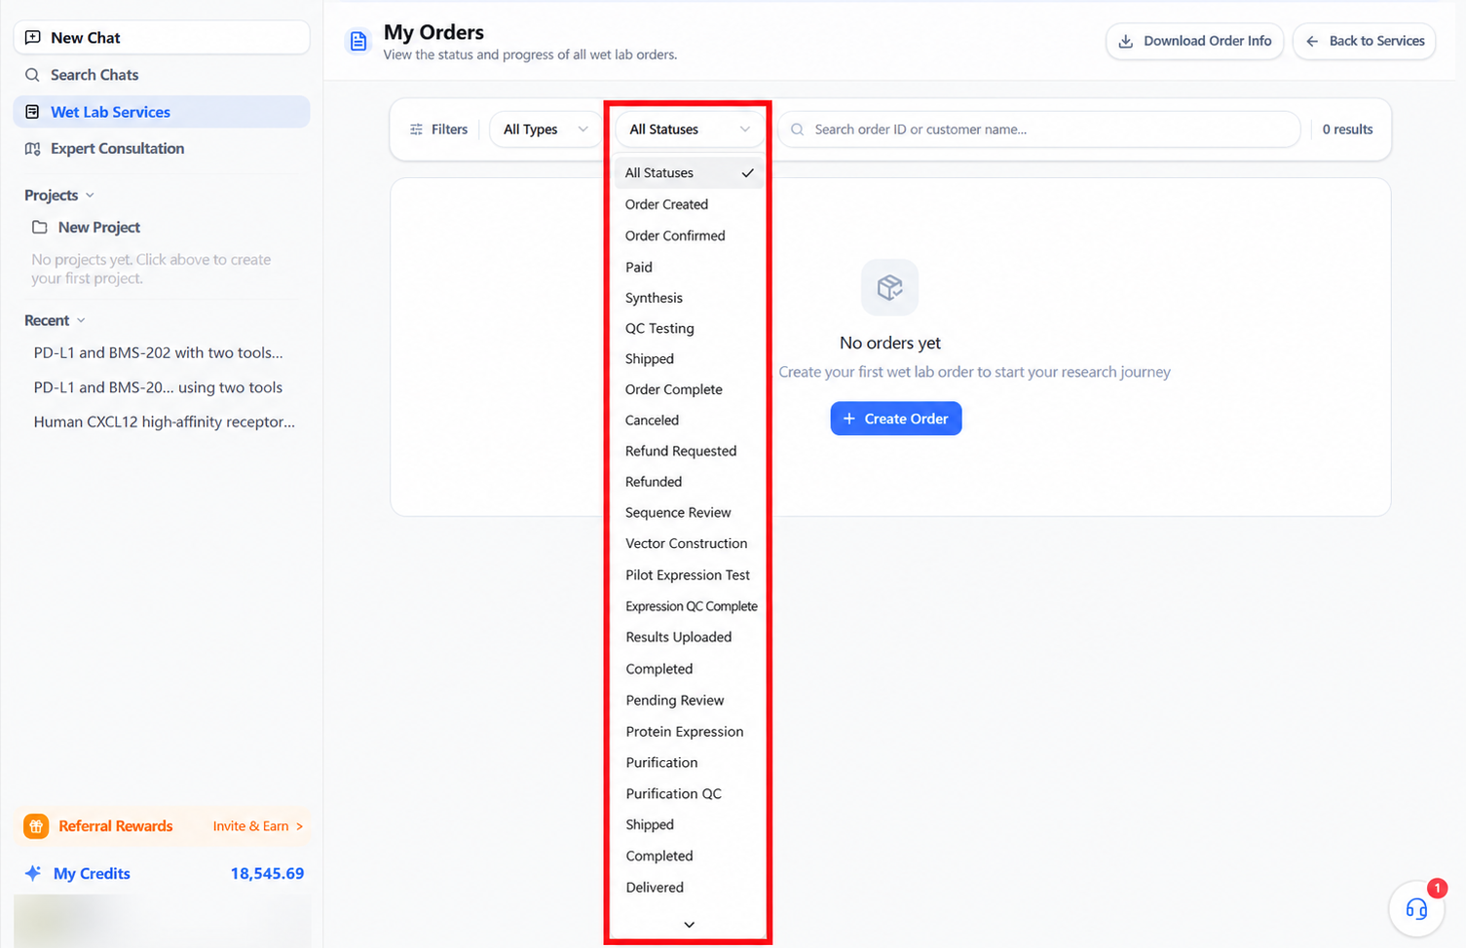
Task: Collapse the All Statuses dropdown
Action: tap(689, 129)
